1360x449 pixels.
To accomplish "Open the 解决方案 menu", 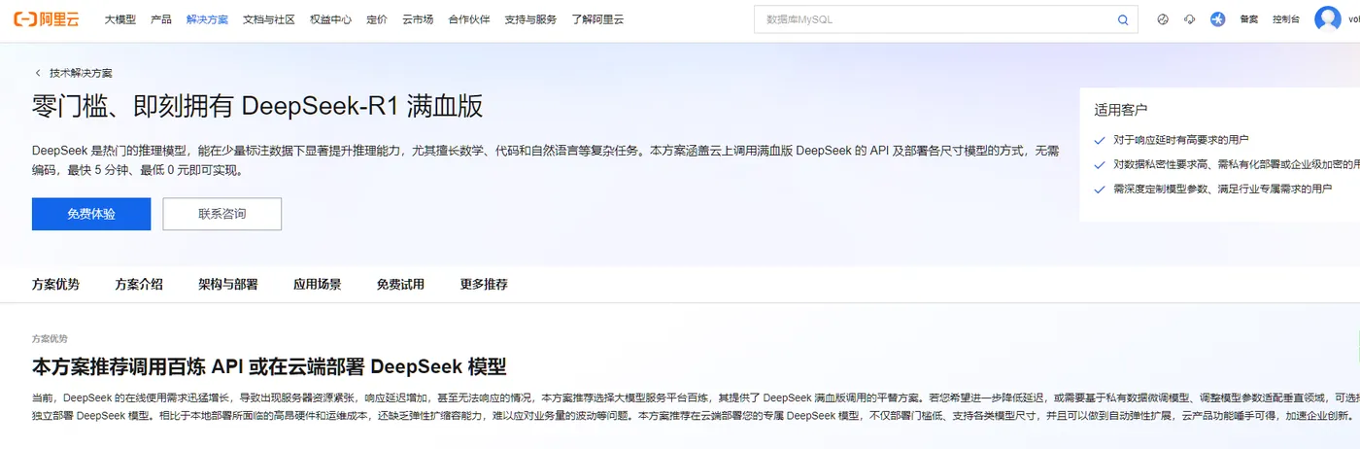I will coord(207,19).
